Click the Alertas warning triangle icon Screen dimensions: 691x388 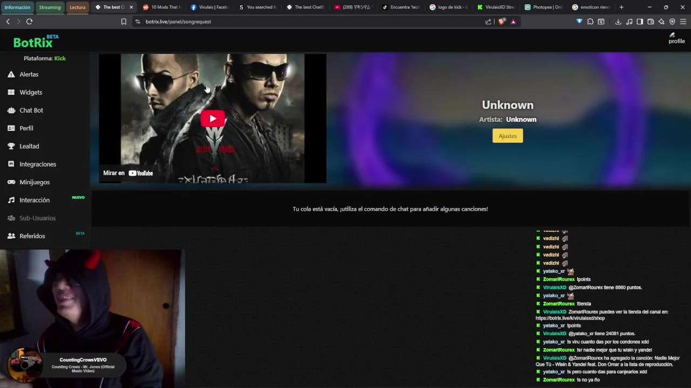11,74
